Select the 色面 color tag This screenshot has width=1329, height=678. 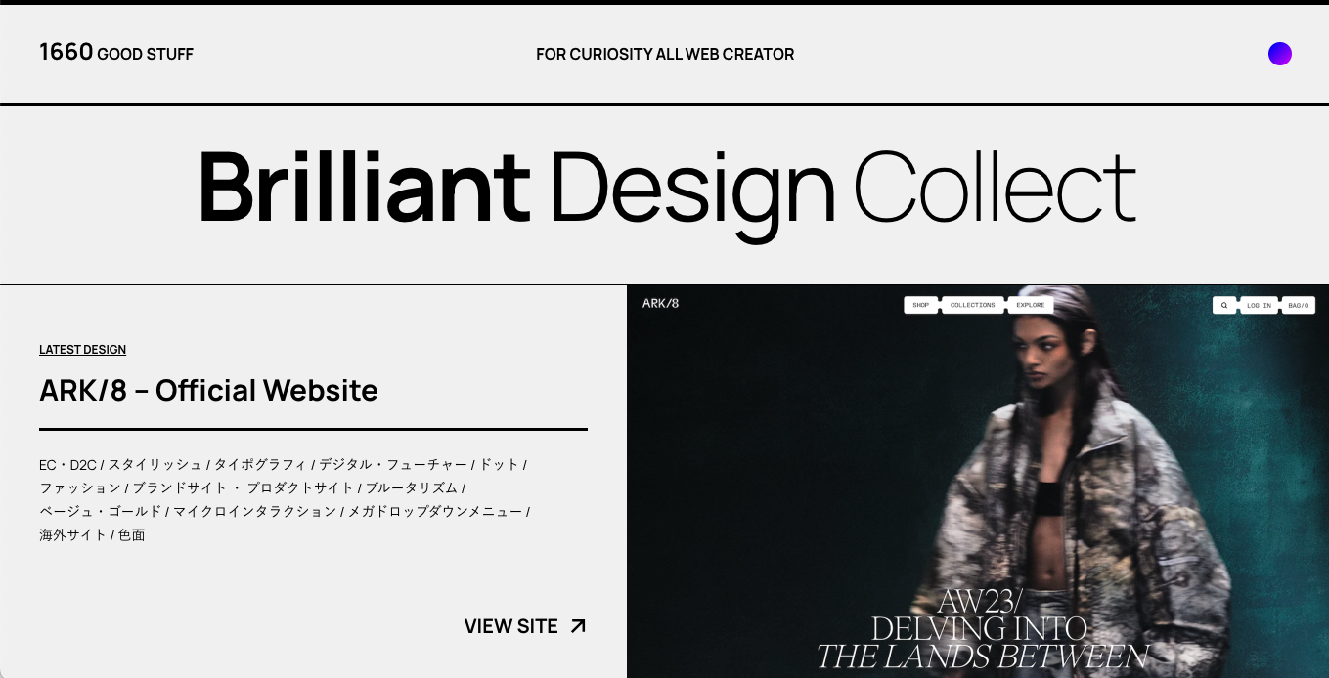132,535
